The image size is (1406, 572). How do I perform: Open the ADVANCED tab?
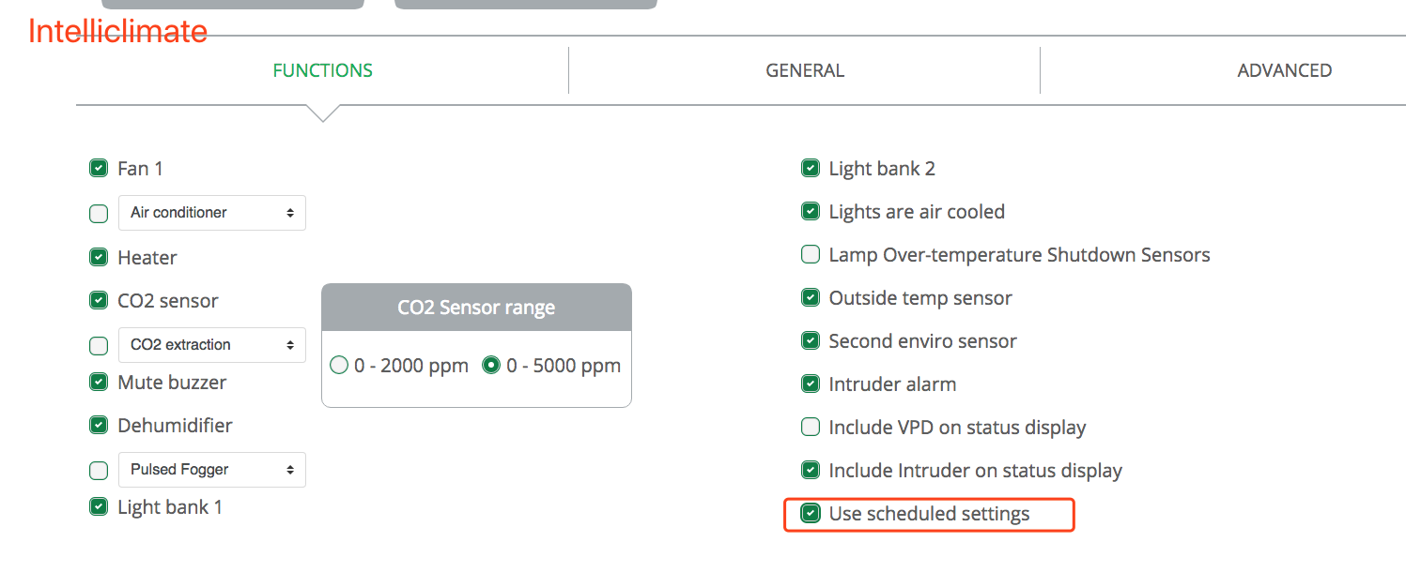1284,69
